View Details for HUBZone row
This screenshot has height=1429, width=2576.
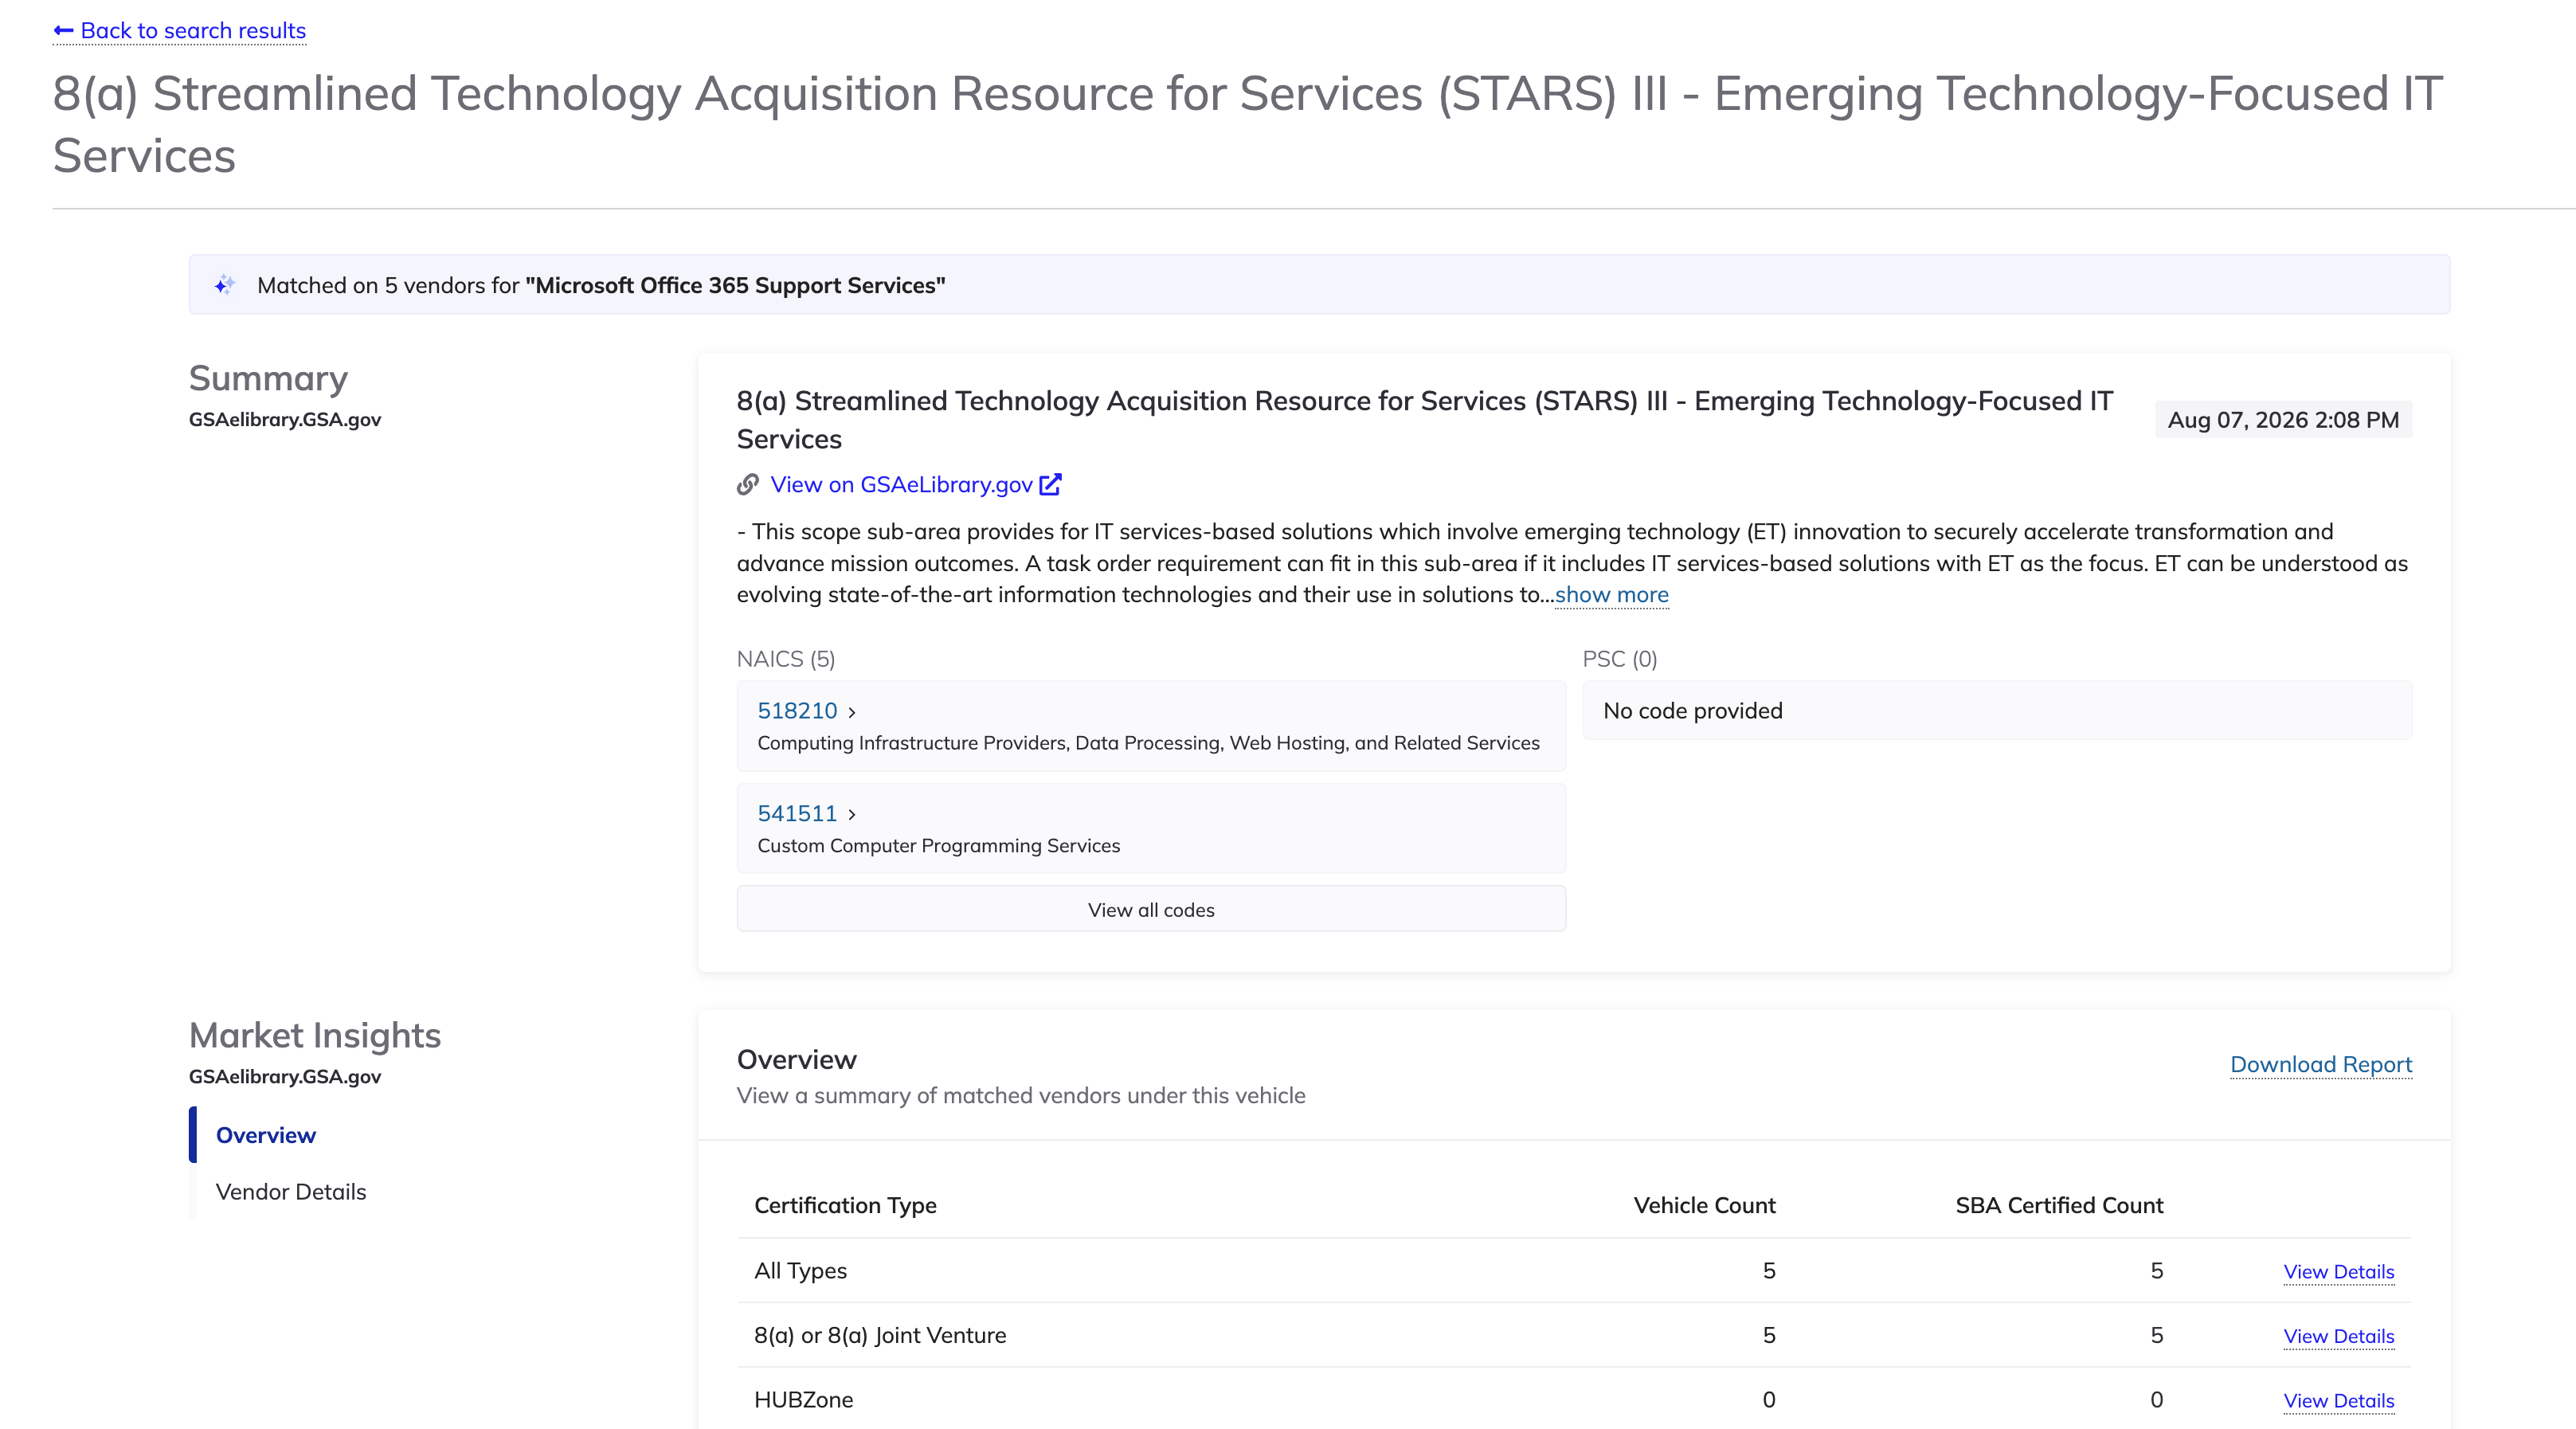click(2339, 1401)
